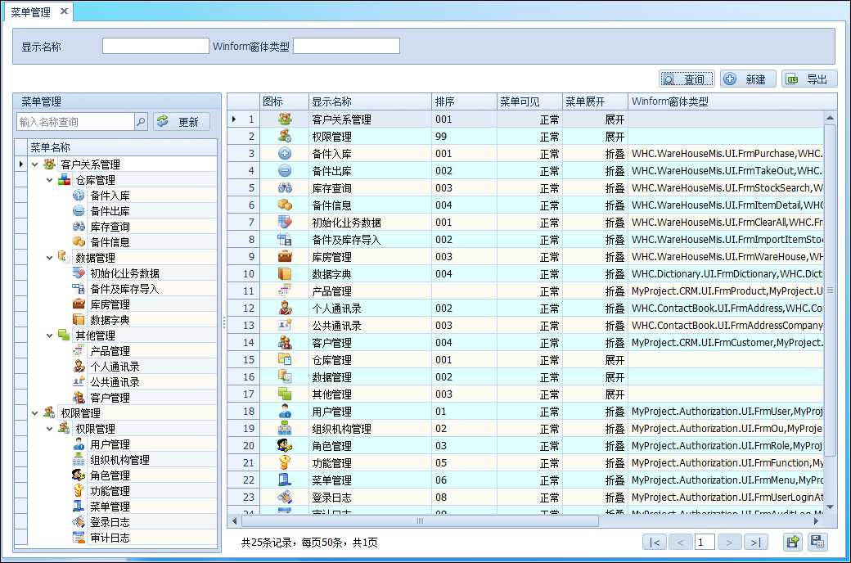Close the 菜单管理 tab

(x=64, y=11)
